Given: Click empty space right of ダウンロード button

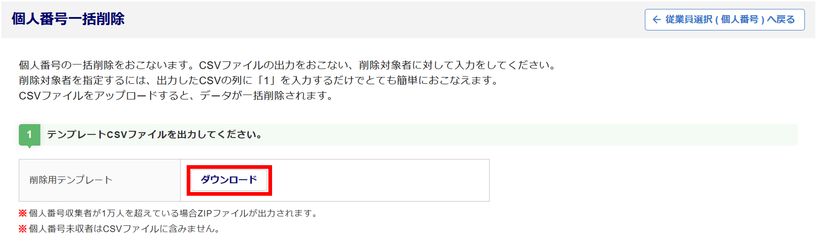Looking at the screenshot, I should click(380, 180).
